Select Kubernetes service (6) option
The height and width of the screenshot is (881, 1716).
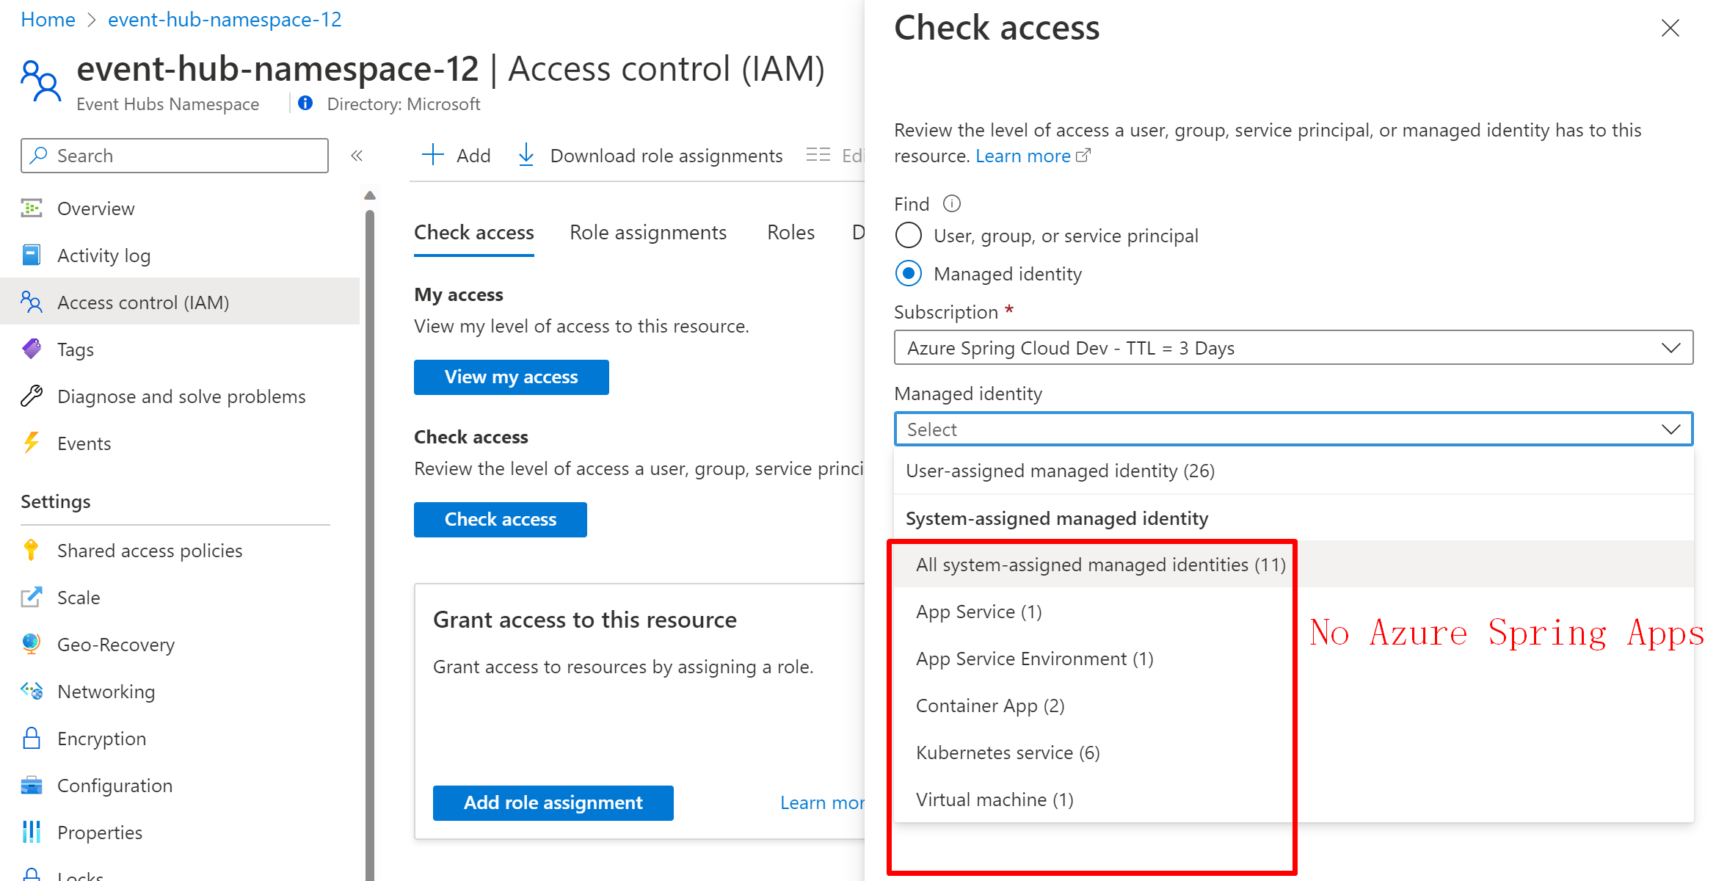(1293, 753)
